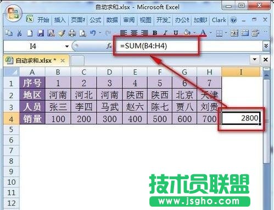
Task: Click the split cells table icon
Action: pos(245,33)
